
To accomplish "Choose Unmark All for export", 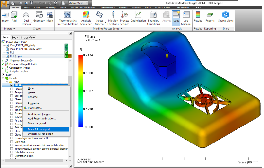I will pos(46,134).
